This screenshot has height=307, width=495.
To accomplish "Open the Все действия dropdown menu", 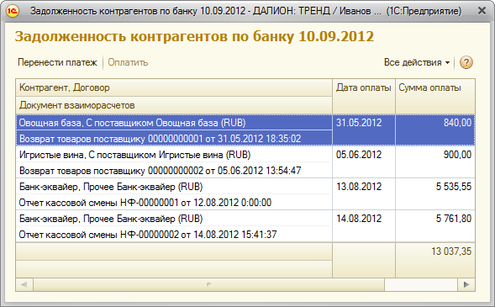I will pos(417,62).
